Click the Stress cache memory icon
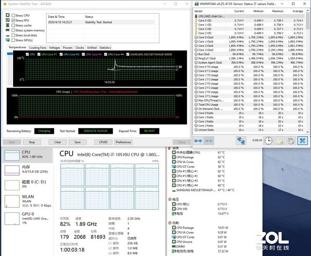 click(x=8, y=25)
